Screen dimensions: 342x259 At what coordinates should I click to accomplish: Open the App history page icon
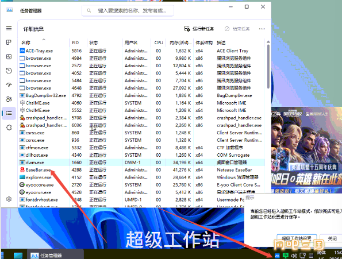9,71
